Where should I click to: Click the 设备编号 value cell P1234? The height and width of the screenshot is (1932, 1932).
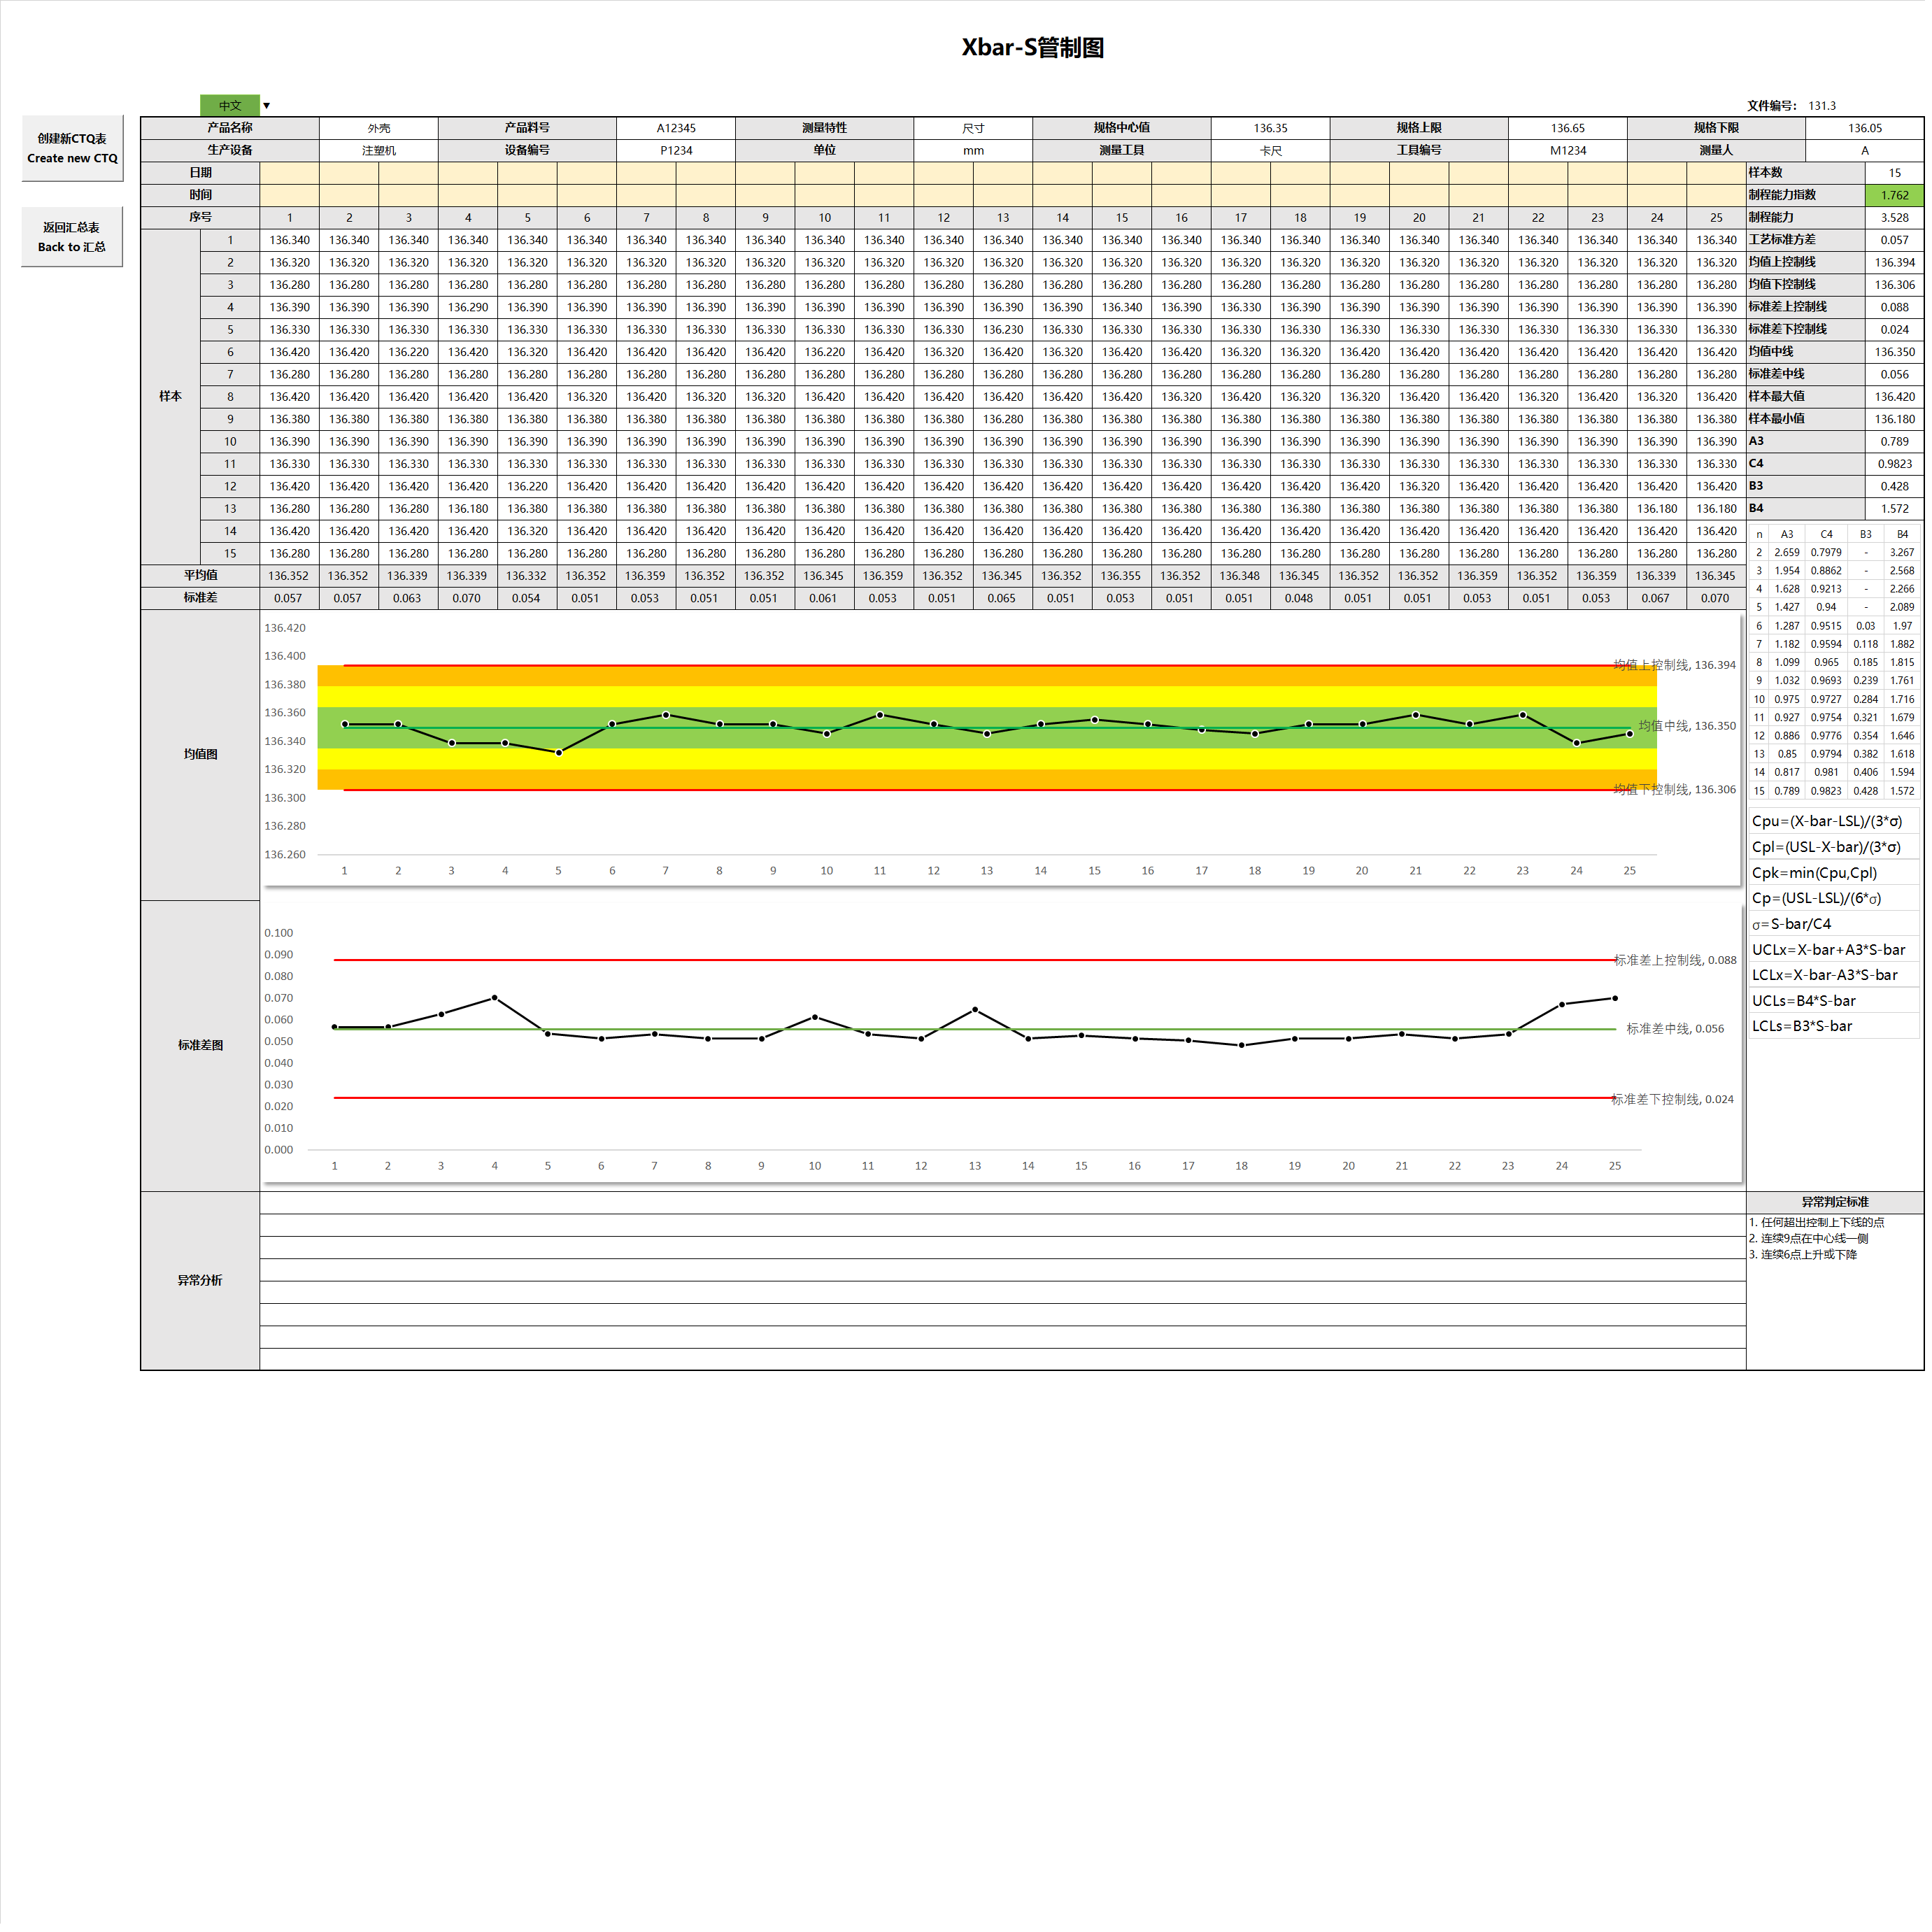[676, 151]
